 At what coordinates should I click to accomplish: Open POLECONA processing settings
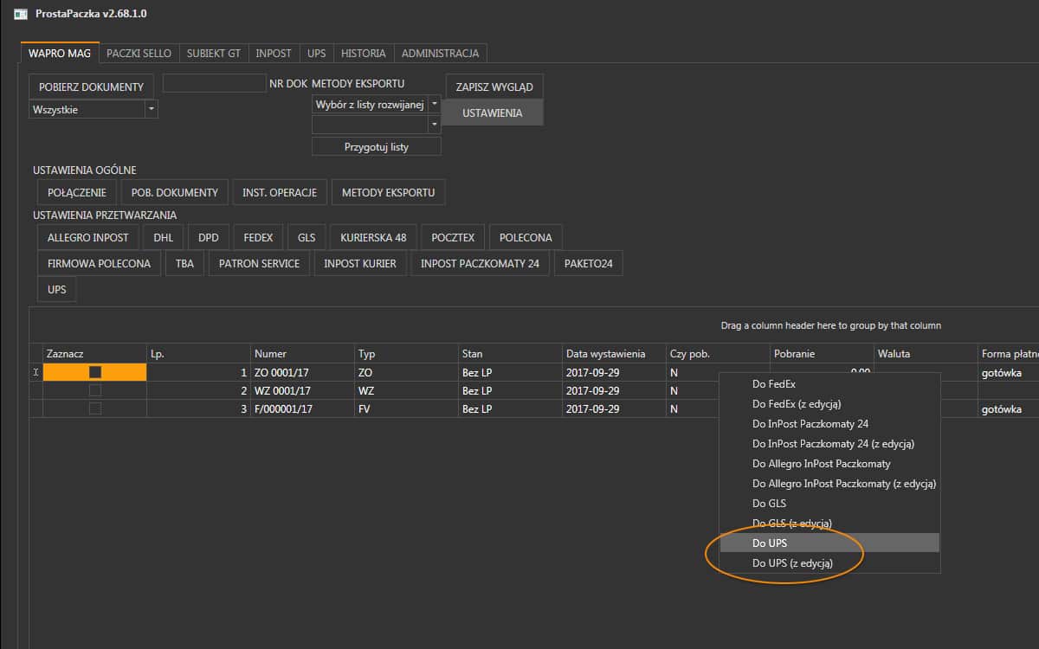point(526,237)
